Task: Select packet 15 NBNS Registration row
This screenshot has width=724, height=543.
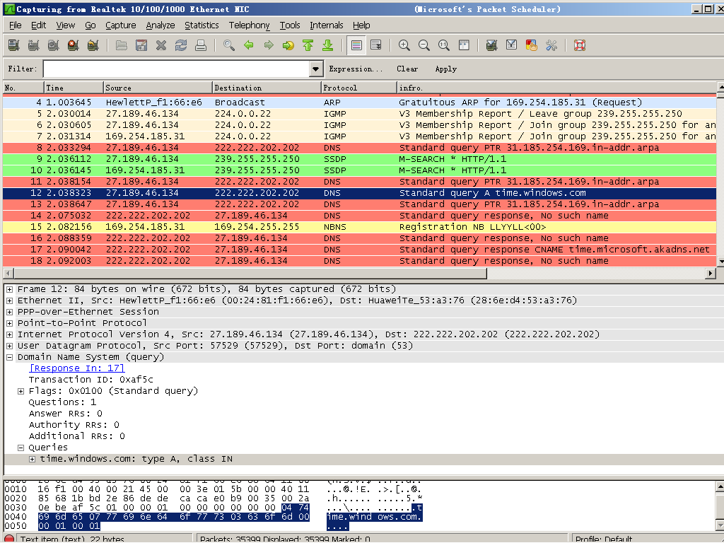Action: click(359, 227)
